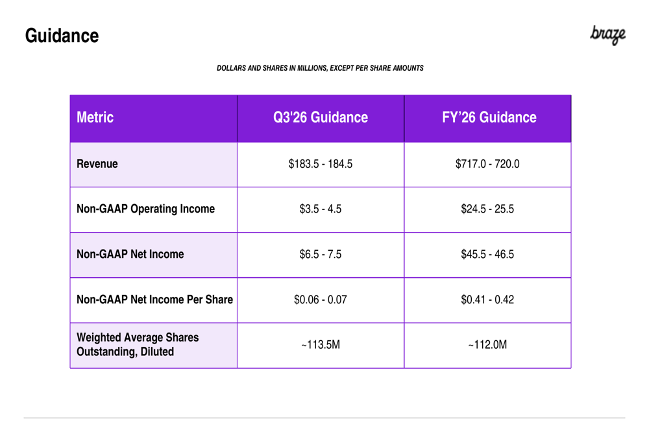Click the Non-GAAP Net Income label
This screenshot has width=649, height=444.
130,254
